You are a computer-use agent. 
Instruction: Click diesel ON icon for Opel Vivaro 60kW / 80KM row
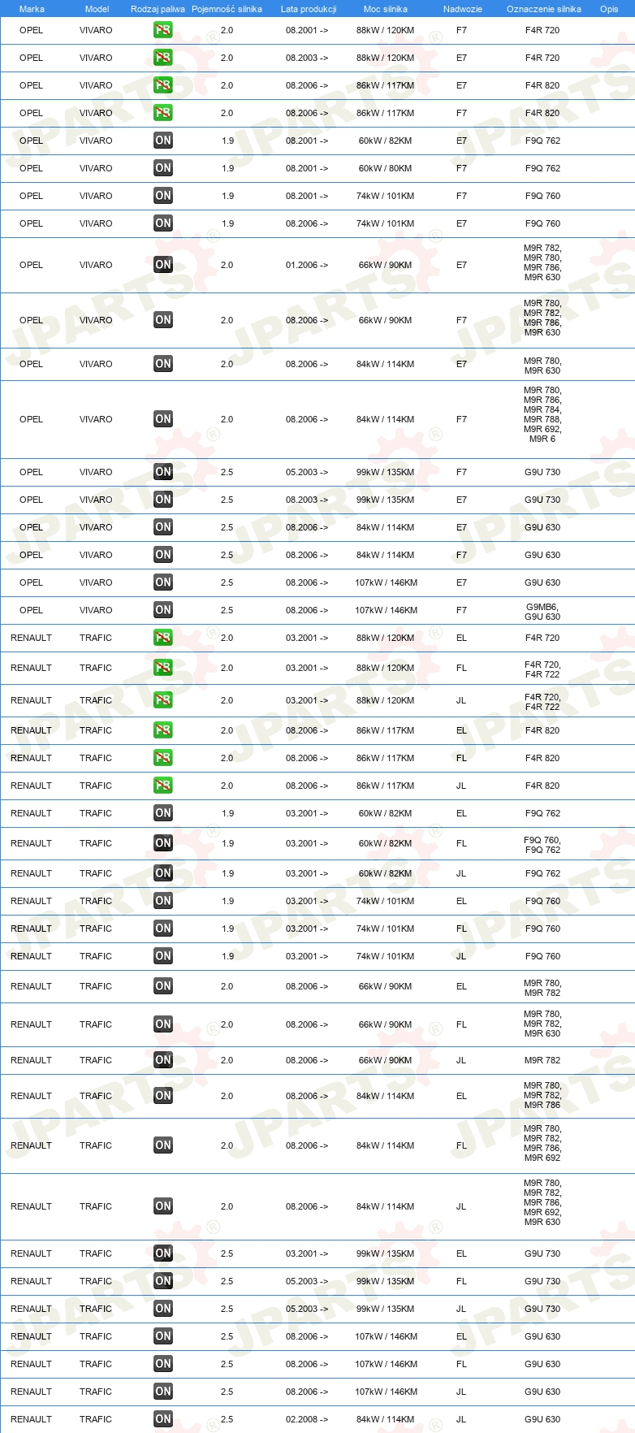(x=163, y=168)
